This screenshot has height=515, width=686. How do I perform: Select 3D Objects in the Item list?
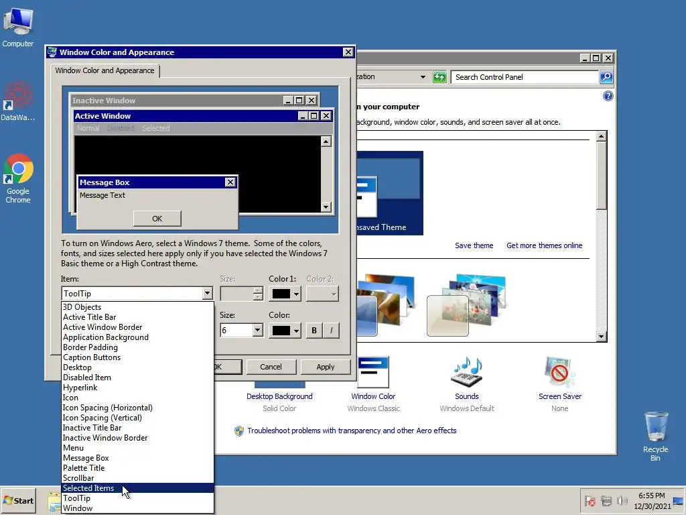(137, 307)
